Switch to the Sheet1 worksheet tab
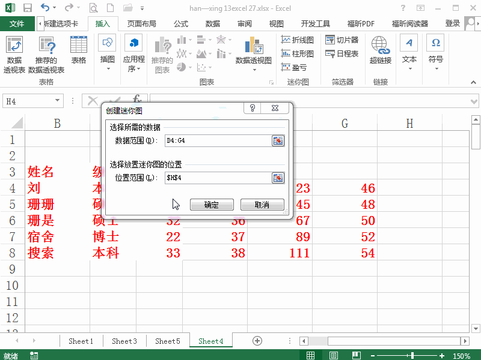 pyautogui.click(x=81, y=340)
